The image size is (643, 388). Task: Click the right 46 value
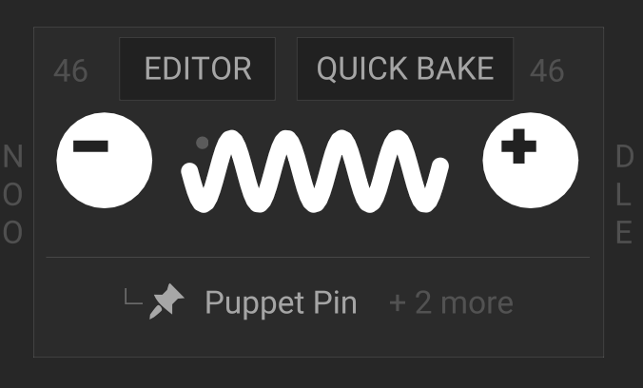tap(547, 70)
